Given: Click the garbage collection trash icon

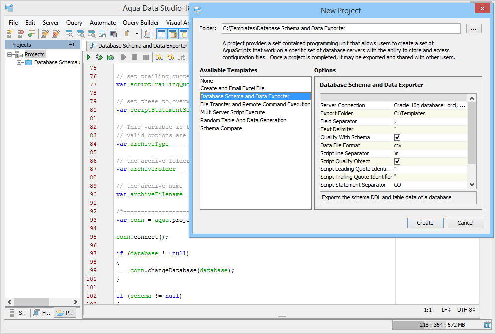Looking at the screenshot, I should pos(487,325).
